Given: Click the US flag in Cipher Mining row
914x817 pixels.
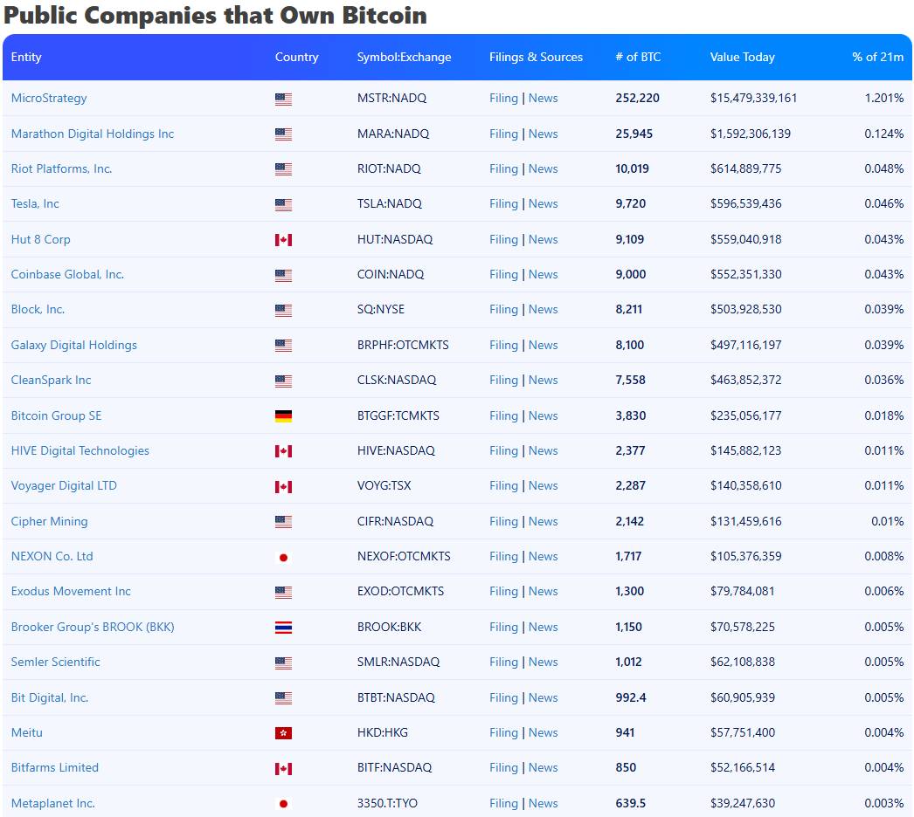Looking at the screenshot, I should [283, 522].
